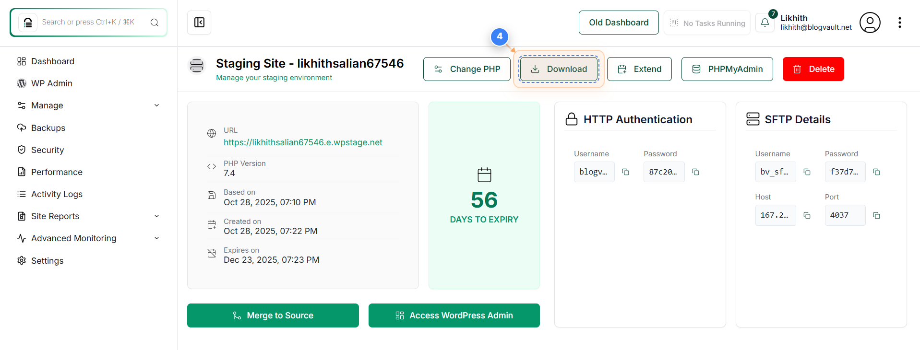Click the BlogVault logo in search box
920x350 pixels.
pyautogui.click(x=28, y=23)
